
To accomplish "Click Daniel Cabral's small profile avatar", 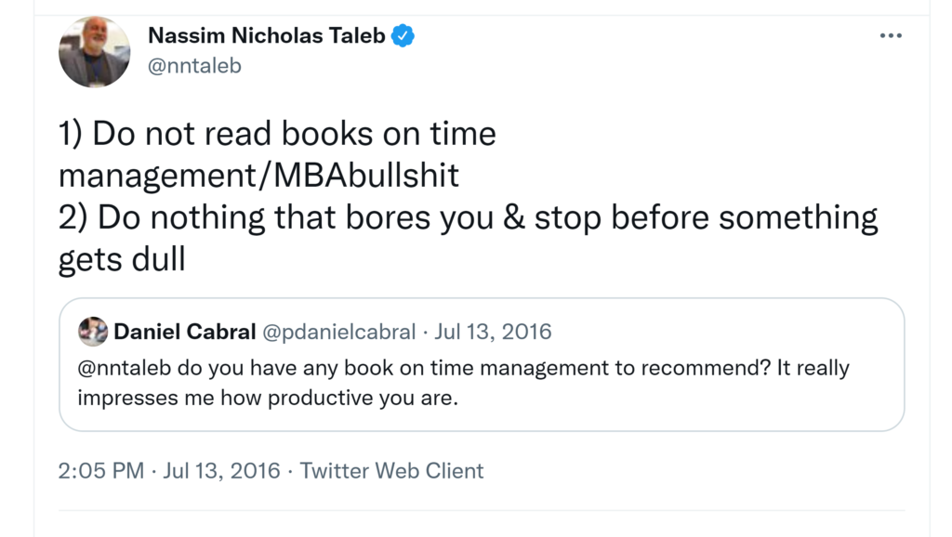I will point(93,332).
